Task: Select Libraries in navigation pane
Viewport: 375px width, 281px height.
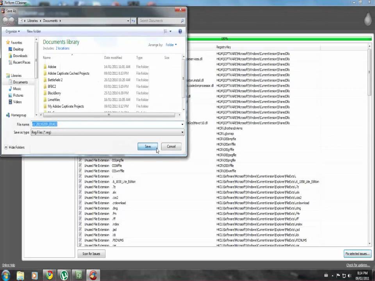Action: point(14,75)
